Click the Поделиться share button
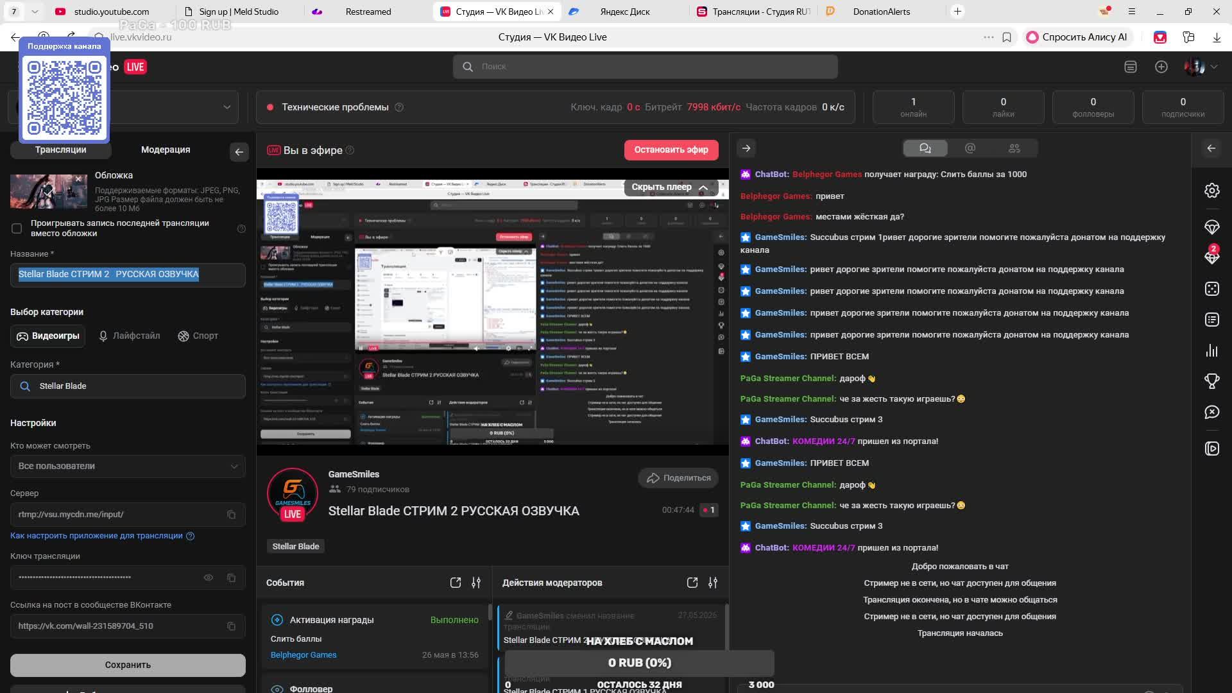This screenshot has width=1232, height=693. pos(678,478)
